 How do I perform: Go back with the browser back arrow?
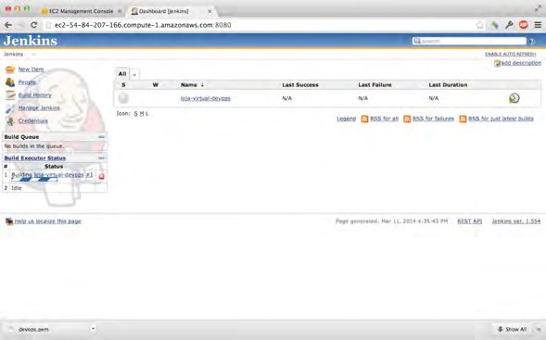(x=8, y=25)
